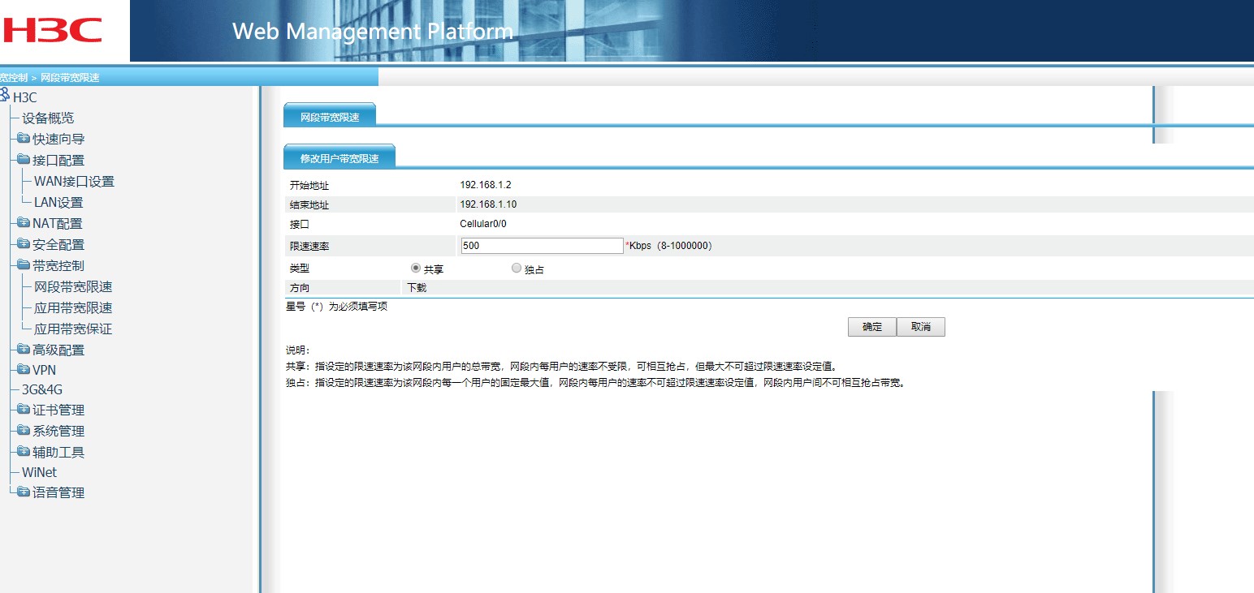The height and width of the screenshot is (593, 1254).
Task: Click the 下載 direction value
Action: coord(417,288)
